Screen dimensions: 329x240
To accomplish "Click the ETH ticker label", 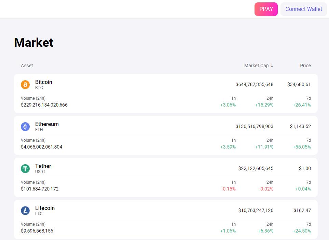I will [x=39, y=130].
